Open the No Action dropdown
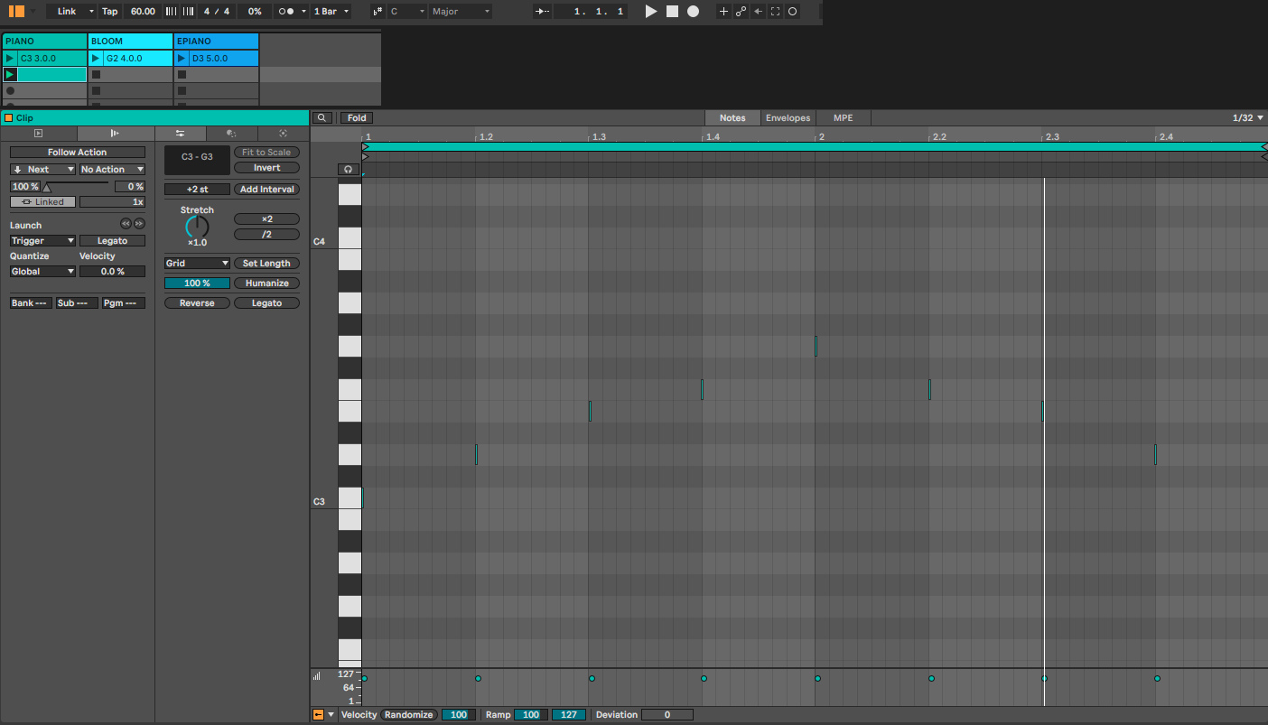Image resolution: width=1268 pixels, height=725 pixels. coord(112,169)
